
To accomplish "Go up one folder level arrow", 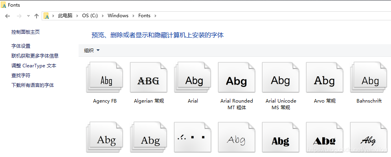I will 37,16.
